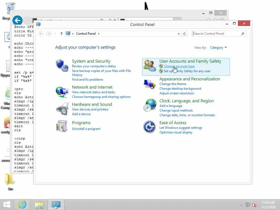Open Ease of Access heading
Screen dimensions: 280x210
click(173, 122)
